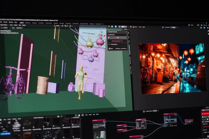Open the ComfyUI Node dropdown
209x139 pixels.
117,35
